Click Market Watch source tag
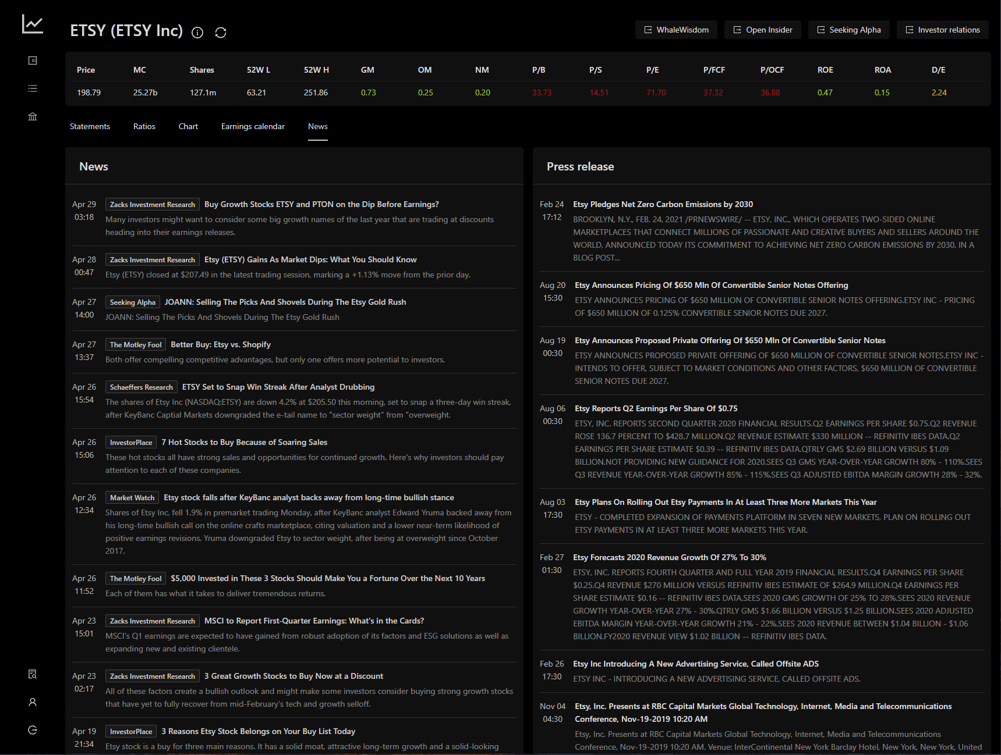Screen dimensions: 1001x755 132,498
